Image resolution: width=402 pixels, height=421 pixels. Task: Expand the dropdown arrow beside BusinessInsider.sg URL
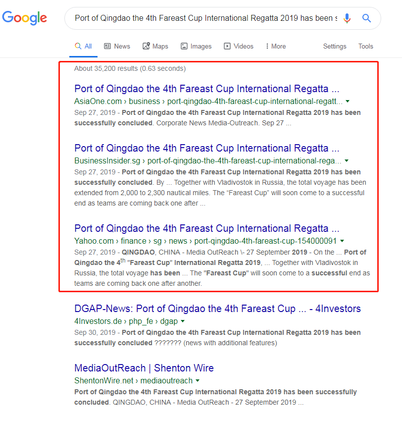click(347, 160)
